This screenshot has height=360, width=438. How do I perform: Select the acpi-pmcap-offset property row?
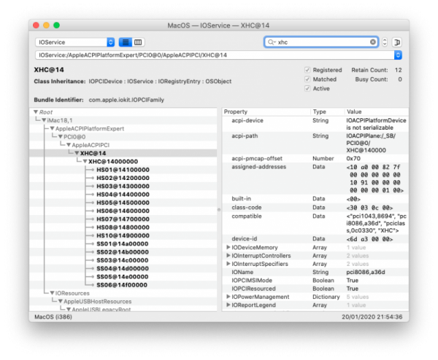tap(315, 158)
